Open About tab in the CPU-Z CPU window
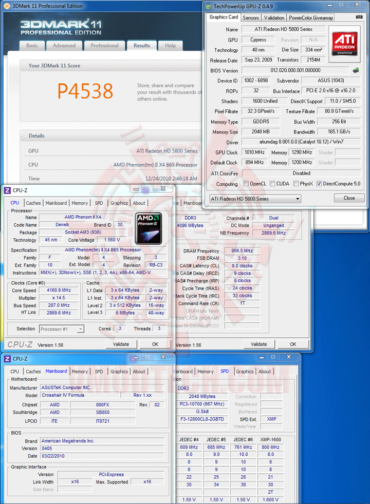 (x=139, y=203)
